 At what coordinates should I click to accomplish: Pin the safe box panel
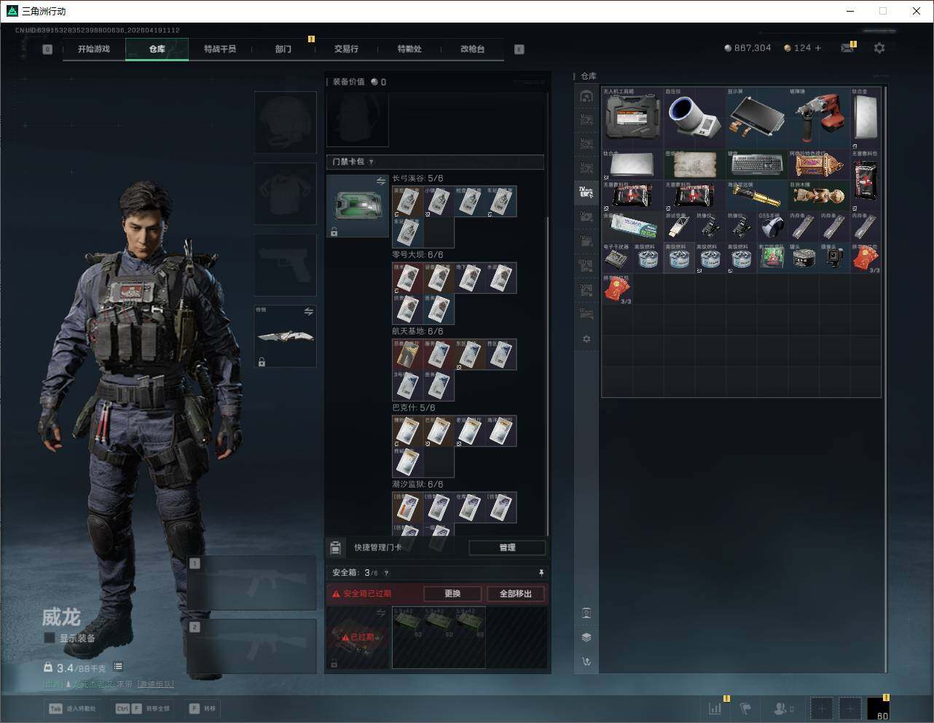pyautogui.click(x=541, y=573)
